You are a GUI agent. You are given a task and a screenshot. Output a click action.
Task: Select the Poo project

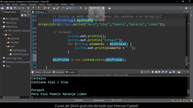[8, 66]
